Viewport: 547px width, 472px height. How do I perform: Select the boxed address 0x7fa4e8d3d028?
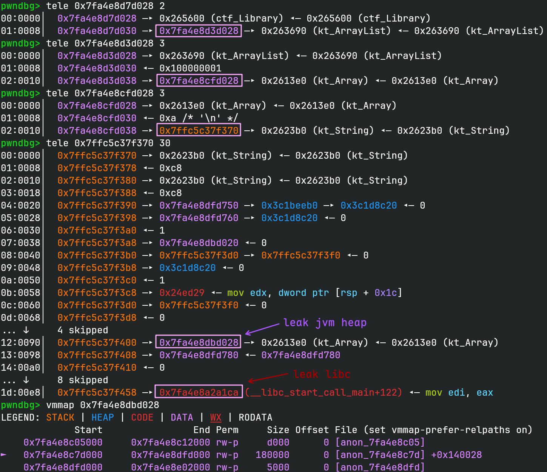pos(199,31)
